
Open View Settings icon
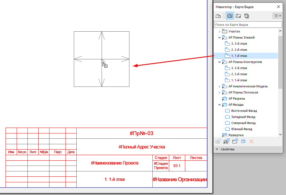[243, 141]
